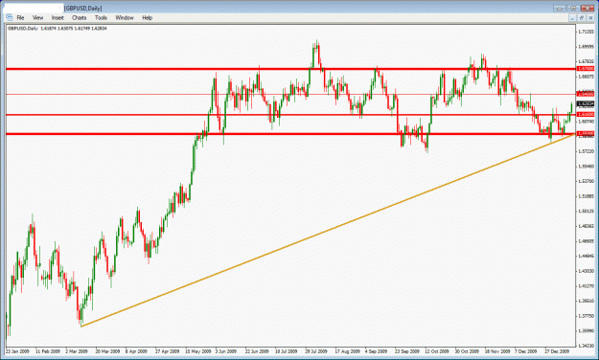
Task: Click the 30 Oct 2009 date label
Action: [467, 350]
